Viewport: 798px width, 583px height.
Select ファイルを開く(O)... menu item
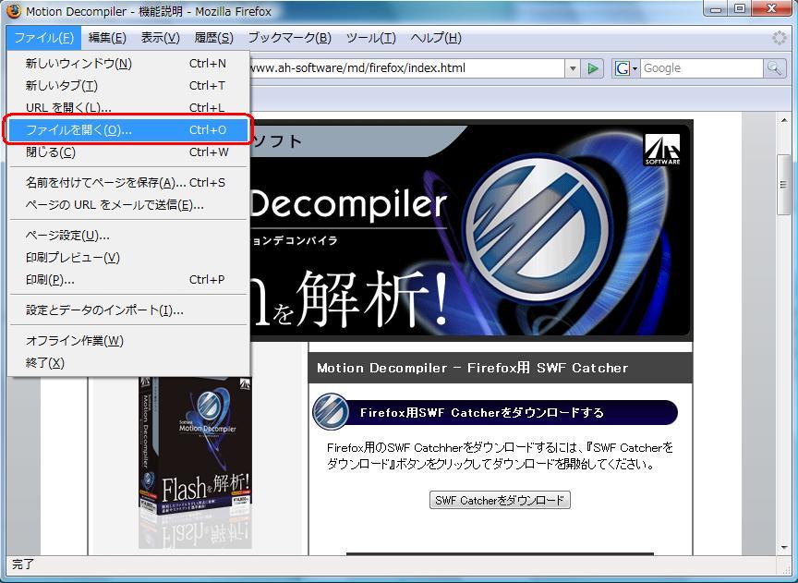pos(128,130)
